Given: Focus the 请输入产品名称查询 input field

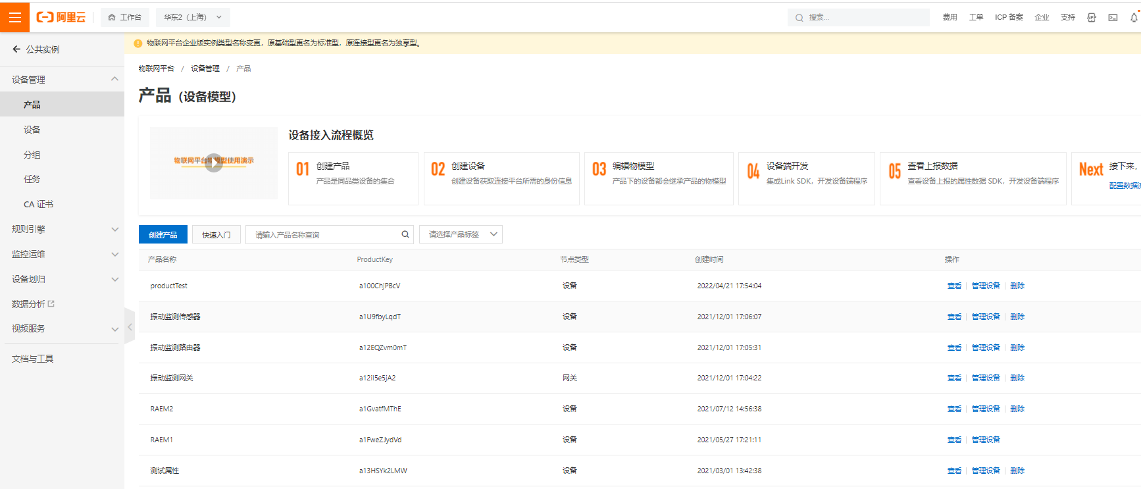Looking at the screenshot, I should [x=322, y=234].
